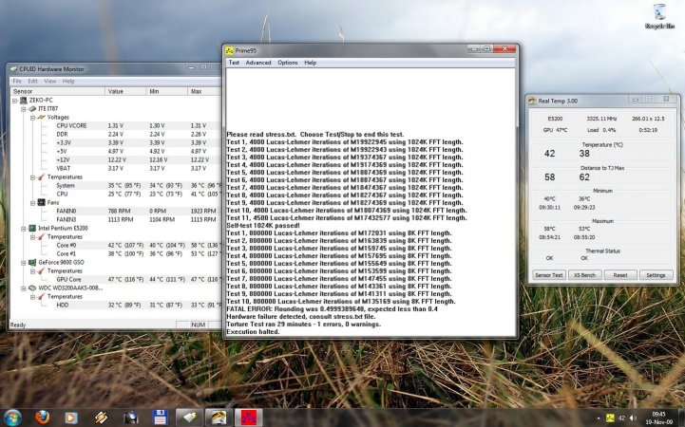Open the Recycle Bin on the desktop

(x=659, y=16)
